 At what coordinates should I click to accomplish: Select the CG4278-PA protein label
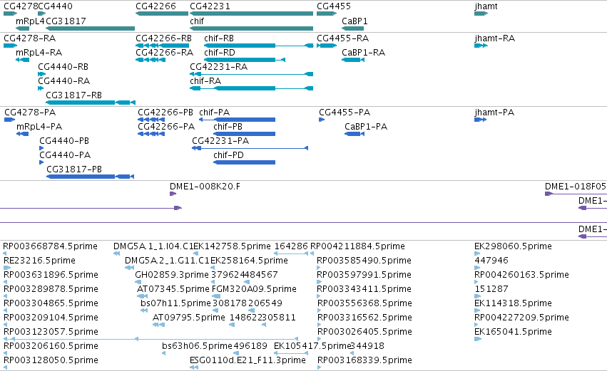(30, 113)
